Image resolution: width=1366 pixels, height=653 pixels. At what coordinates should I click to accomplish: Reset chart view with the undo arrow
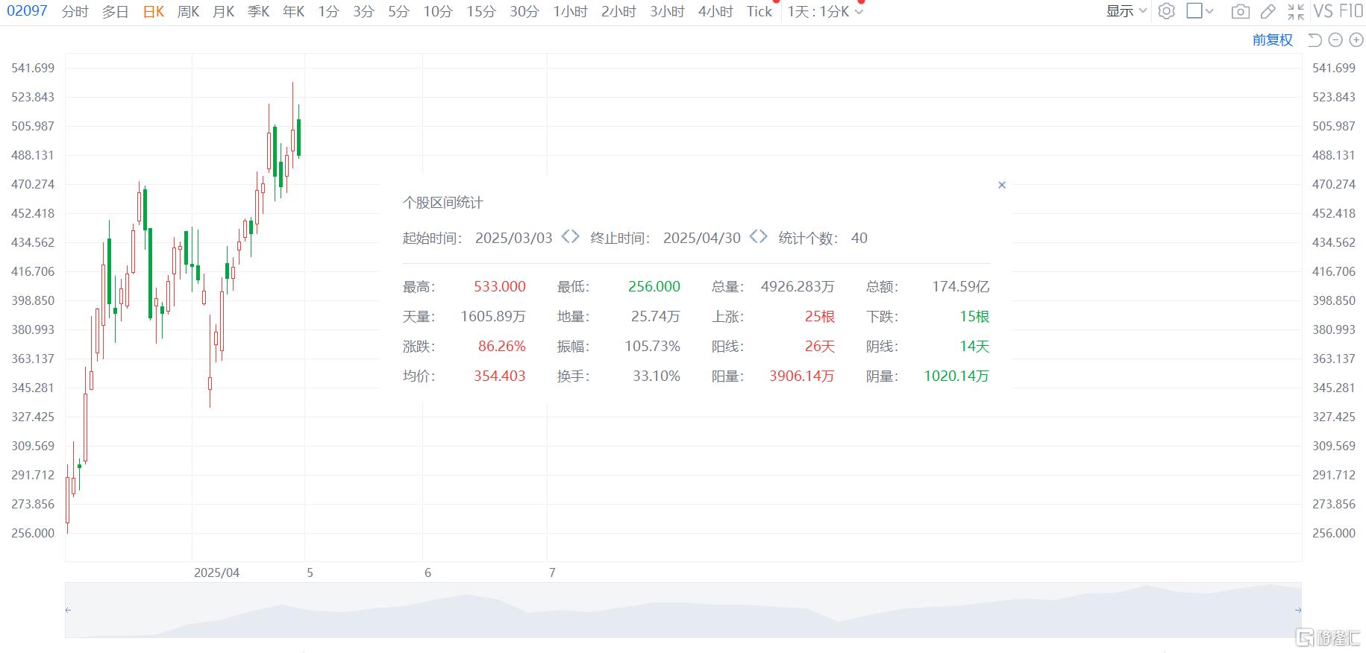point(1315,40)
